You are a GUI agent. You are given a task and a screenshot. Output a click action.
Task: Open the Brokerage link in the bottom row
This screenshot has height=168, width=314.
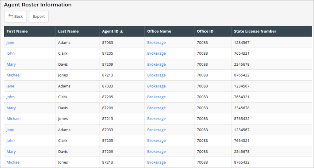[156, 162]
